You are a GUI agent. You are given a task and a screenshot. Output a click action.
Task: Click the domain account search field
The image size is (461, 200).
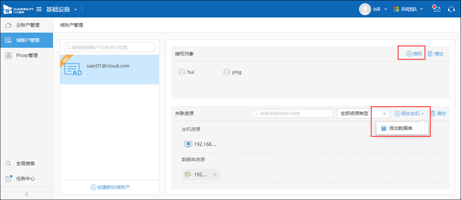point(110,47)
